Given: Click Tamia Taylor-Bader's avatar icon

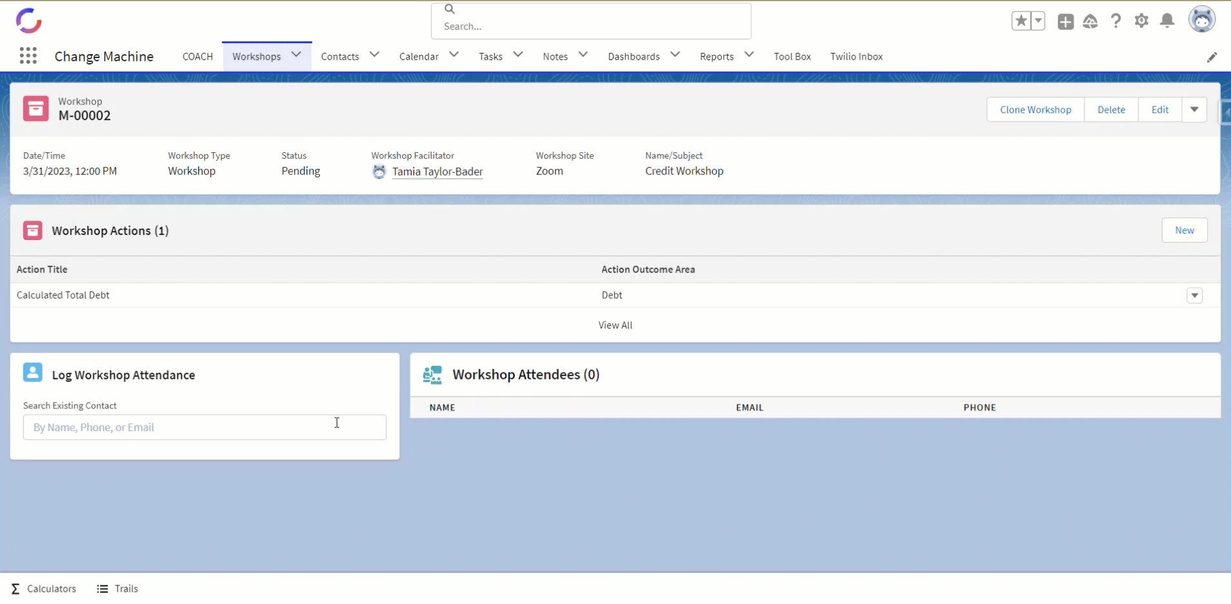Looking at the screenshot, I should 379,172.
